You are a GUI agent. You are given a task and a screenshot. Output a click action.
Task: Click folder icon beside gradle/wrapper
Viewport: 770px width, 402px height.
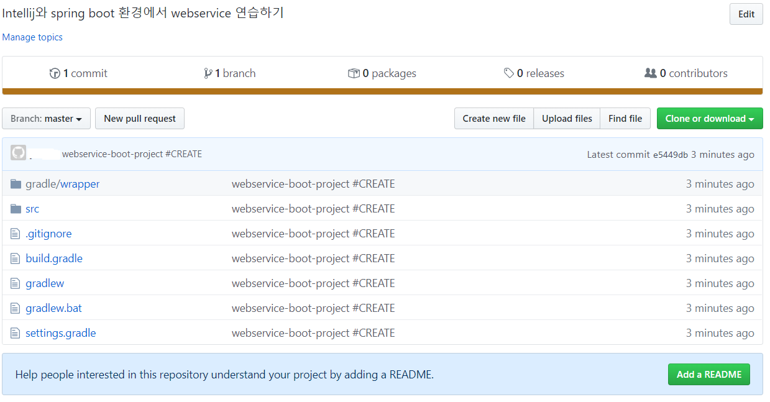[x=16, y=184]
